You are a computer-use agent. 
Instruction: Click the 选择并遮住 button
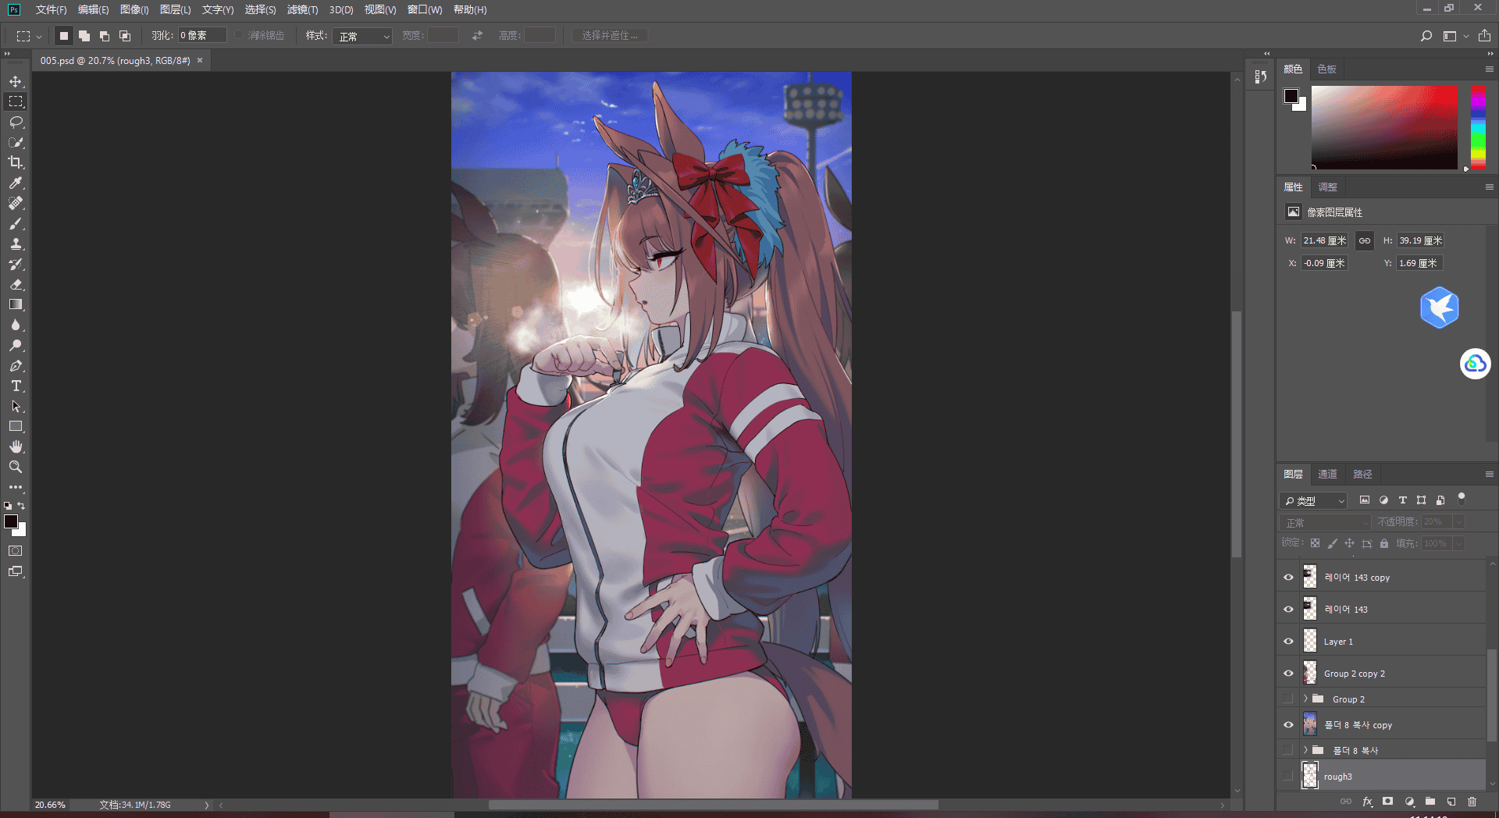[610, 36]
